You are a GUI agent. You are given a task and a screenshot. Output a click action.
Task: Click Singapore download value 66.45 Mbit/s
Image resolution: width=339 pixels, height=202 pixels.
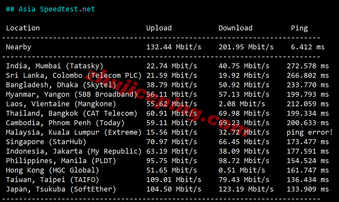click(x=244, y=142)
